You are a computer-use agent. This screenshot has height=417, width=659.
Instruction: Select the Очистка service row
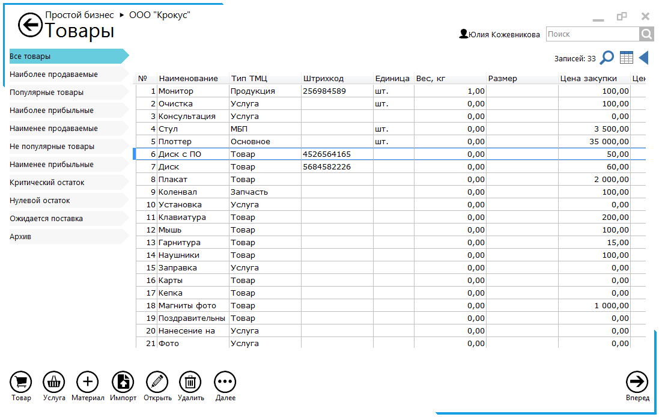391,104
